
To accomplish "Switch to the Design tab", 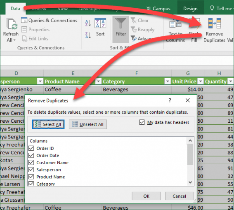I will click(190, 9).
